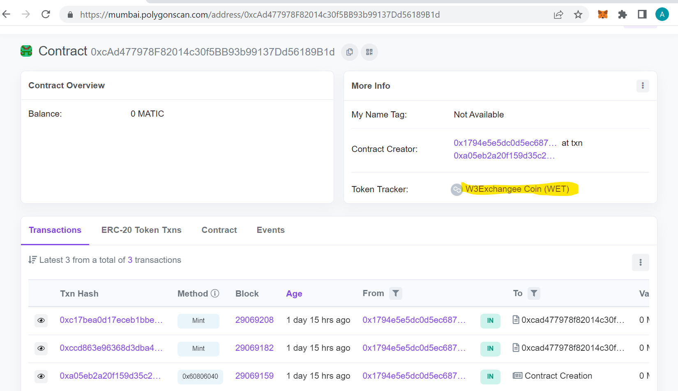
Task: Toggle the browser side panel
Action: (x=642, y=15)
